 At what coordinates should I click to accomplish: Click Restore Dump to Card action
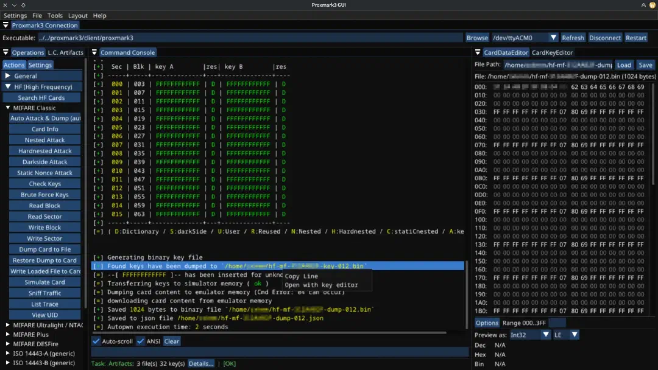(x=45, y=260)
